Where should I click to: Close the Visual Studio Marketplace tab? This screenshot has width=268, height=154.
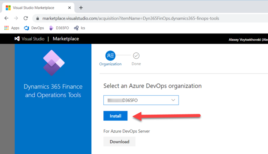(x=70, y=8)
